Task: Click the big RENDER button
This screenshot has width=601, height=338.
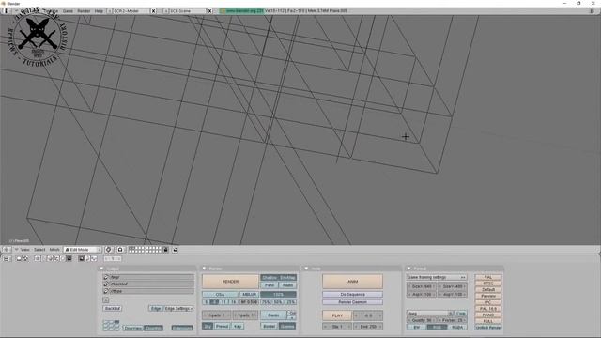Action: point(230,282)
